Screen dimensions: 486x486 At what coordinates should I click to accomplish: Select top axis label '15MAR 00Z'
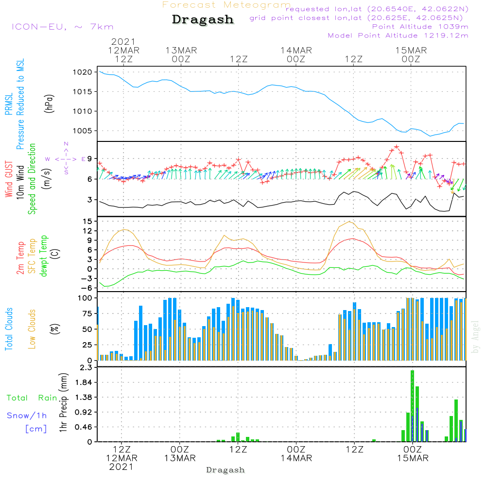tap(411, 54)
